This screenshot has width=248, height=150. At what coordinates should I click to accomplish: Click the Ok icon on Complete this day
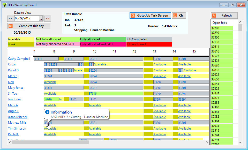[11, 26]
